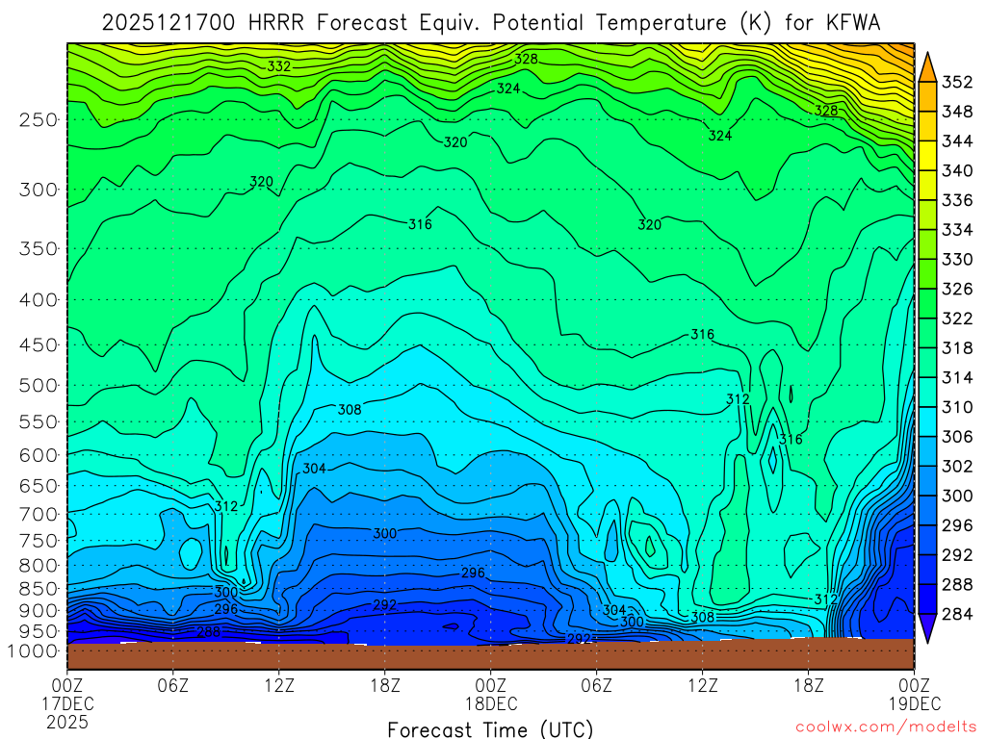Click the top arrow cap of the colorbar
The image size is (986, 739).
click(927, 67)
